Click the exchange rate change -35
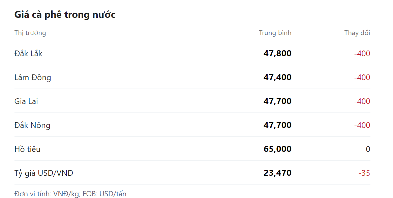Image resolution: width=393 pixels, height=198 pixels. pyautogui.click(x=364, y=173)
